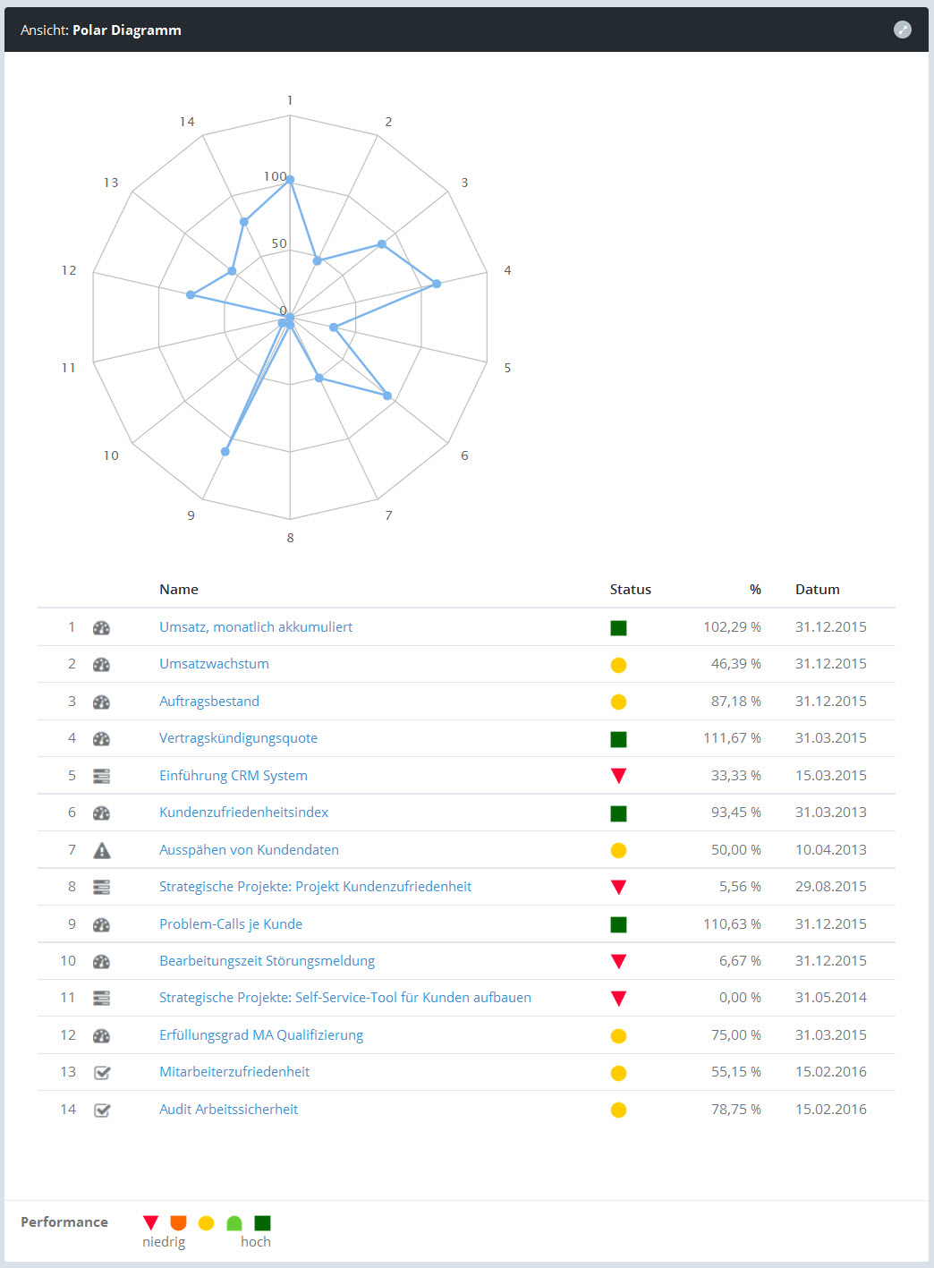The height and width of the screenshot is (1268, 934).
Task: Click the dark green square in Performance legend
Action: 262,1223
